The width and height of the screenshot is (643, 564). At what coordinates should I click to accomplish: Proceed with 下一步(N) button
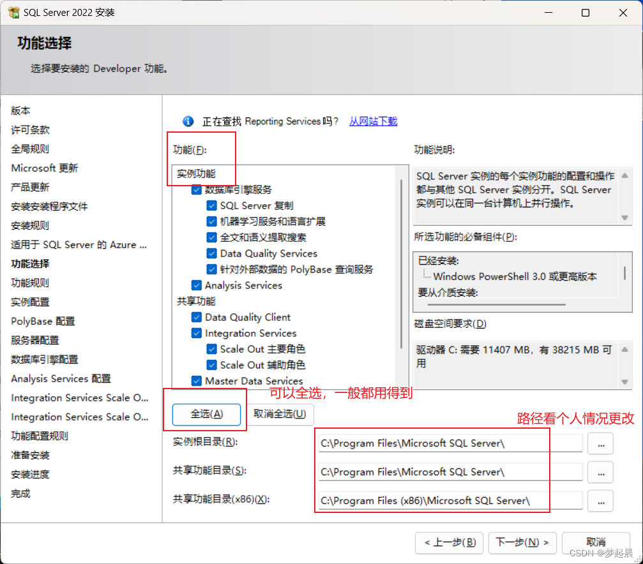click(x=522, y=543)
